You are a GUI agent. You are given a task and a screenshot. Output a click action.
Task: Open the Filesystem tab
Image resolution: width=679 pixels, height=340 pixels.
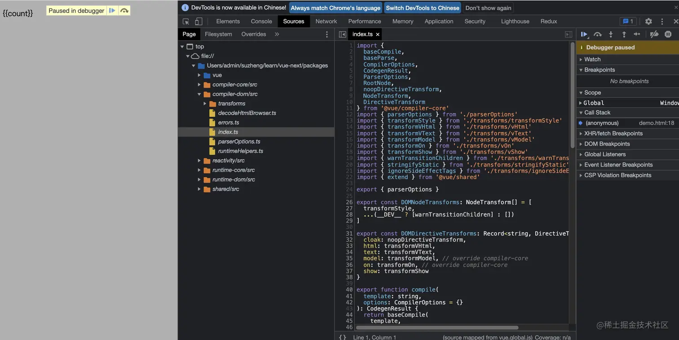218,34
